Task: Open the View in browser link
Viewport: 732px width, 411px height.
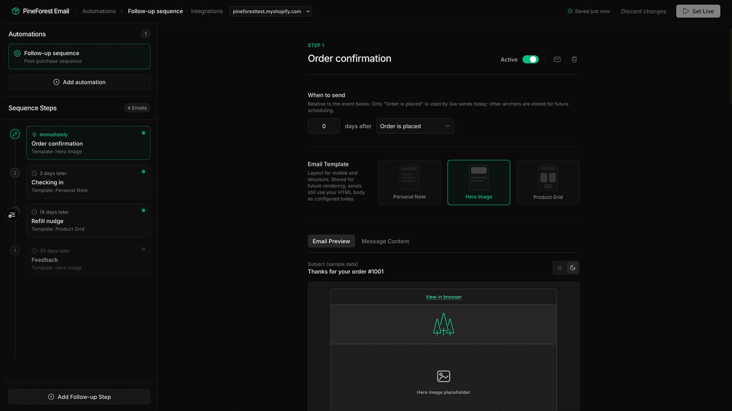Action: click(443, 297)
